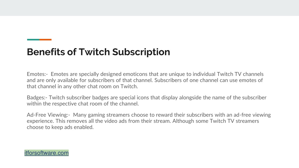
Task: Click 'within the respective chat room' line
Action: click(83, 104)
